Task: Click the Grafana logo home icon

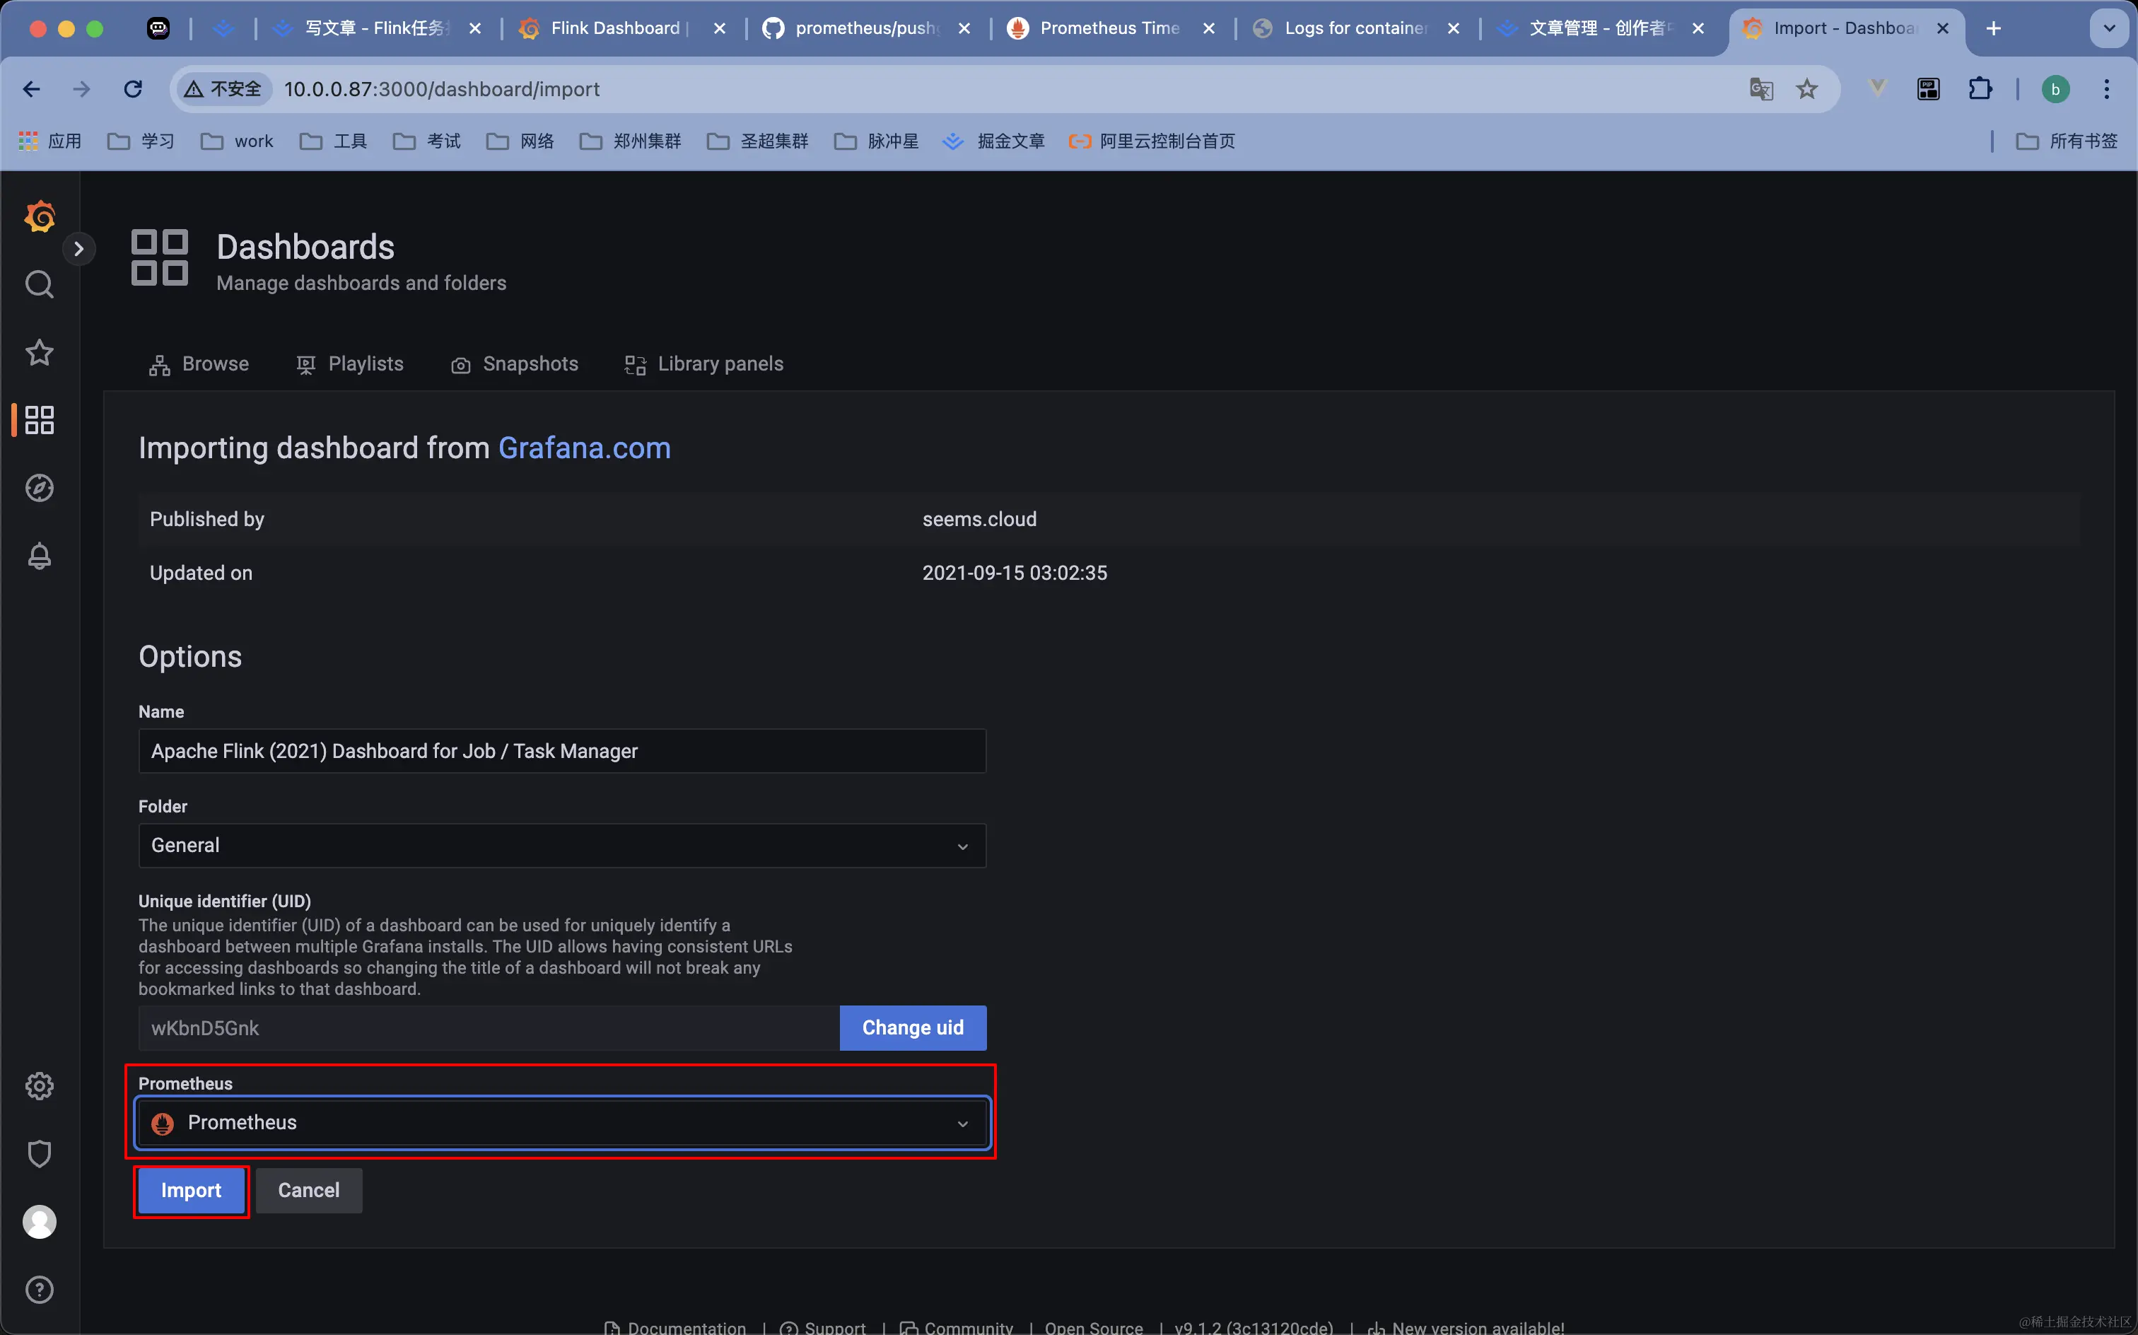Action: (x=39, y=216)
